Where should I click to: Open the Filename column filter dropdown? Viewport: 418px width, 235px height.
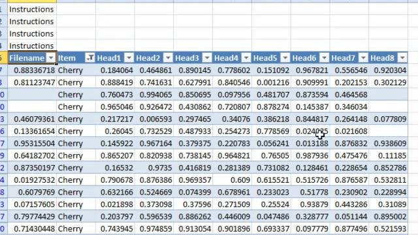click(51, 57)
